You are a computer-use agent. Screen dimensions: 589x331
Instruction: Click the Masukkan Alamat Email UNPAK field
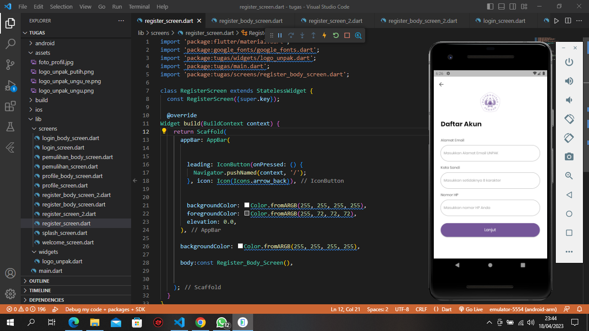490,153
